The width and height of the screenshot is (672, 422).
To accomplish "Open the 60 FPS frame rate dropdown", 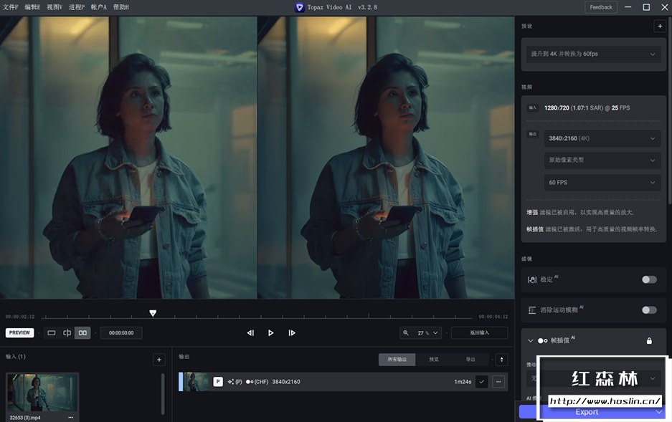I will coord(601,183).
